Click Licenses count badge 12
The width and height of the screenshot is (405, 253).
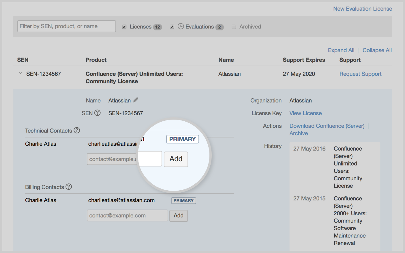pyautogui.click(x=157, y=27)
